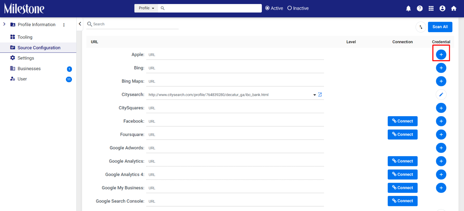Add credential for Google Adwords
This screenshot has width=464, height=211.
[441, 148]
